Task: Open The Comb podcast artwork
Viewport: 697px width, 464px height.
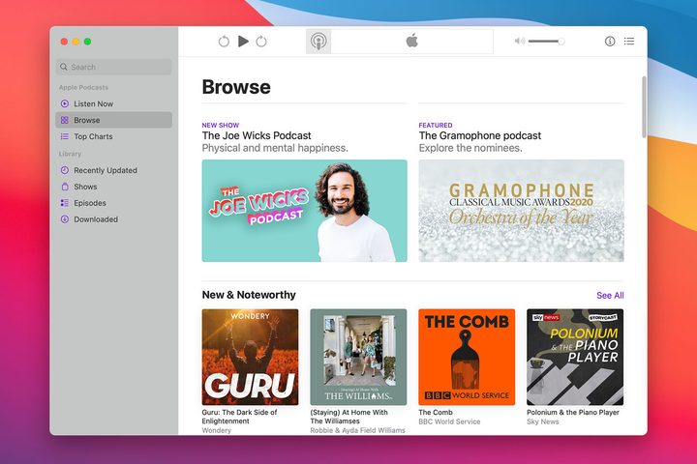Action: 467,358
